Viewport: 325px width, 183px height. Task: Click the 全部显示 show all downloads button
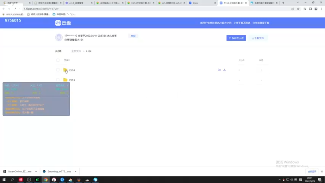(x=312, y=172)
